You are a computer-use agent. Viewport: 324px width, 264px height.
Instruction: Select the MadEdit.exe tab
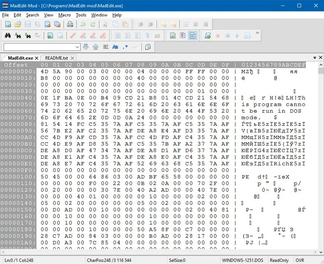[21, 58]
